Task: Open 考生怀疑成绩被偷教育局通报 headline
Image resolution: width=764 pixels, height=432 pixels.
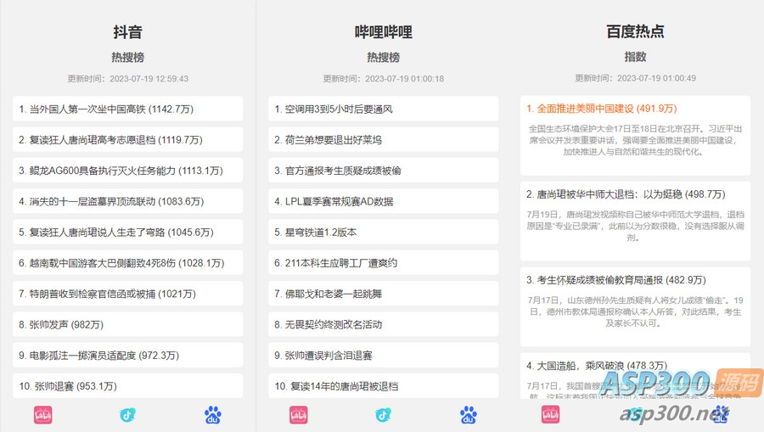Action: [616, 279]
